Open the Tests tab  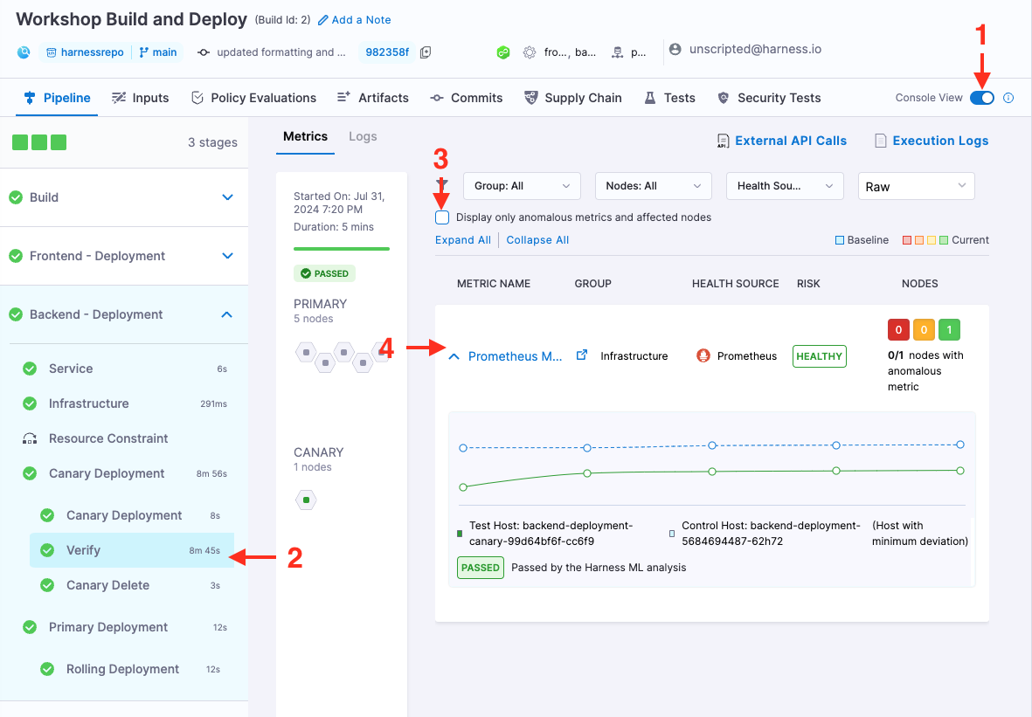point(669,98)
